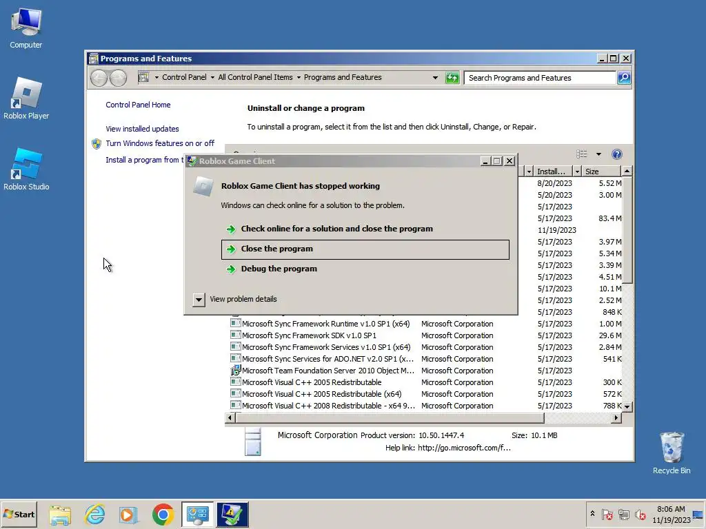This screenshot has height=529, width=706.
Task: Go forward in Programs and Features window
Action: (x=118, y=78)
